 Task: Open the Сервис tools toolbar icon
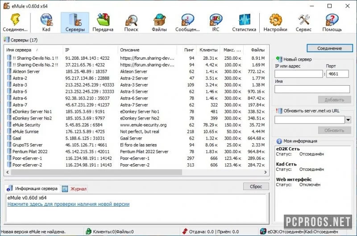point(303,22)
